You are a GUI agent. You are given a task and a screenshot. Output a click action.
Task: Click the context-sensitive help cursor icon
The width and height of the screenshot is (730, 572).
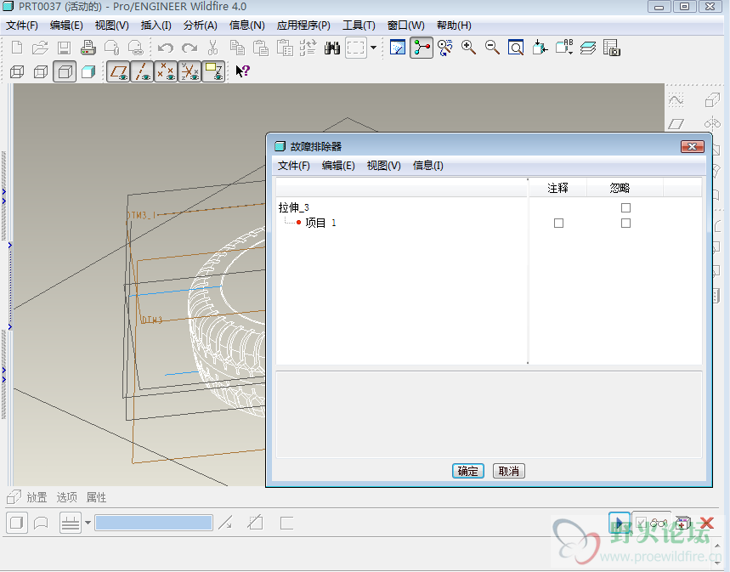(242, 71)
